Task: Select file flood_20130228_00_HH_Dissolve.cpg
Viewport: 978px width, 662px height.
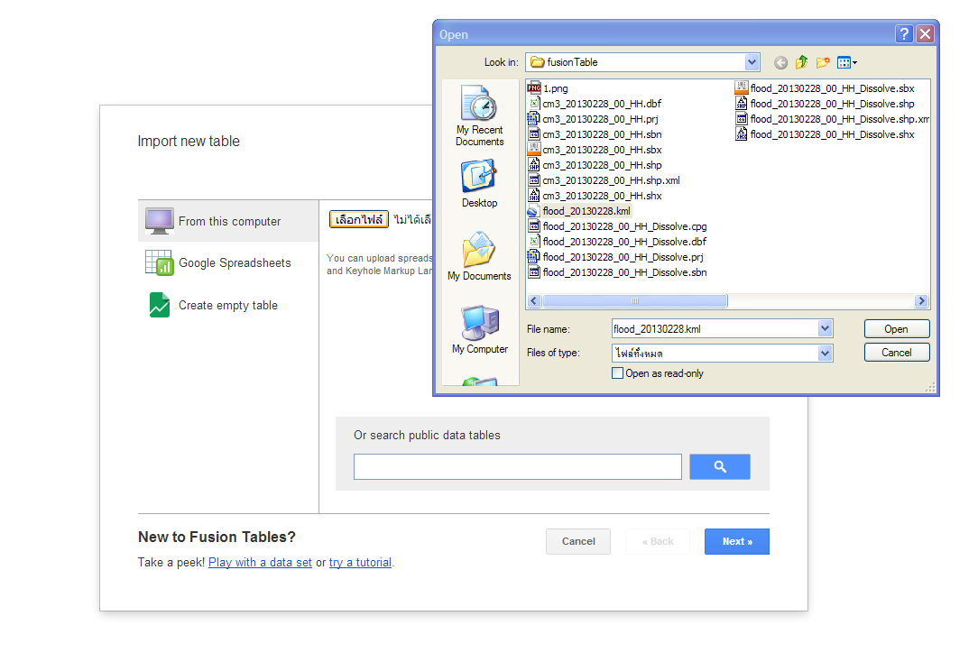Action: pyautogui.click(x=617, y=227)
